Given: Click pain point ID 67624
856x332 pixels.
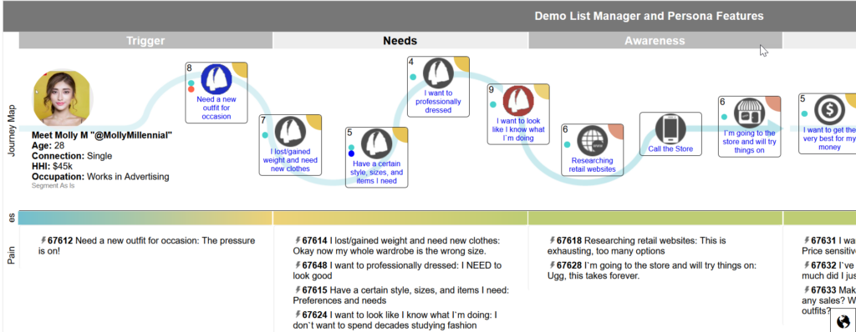Looking at the screenshot, I should pos(315,315).
